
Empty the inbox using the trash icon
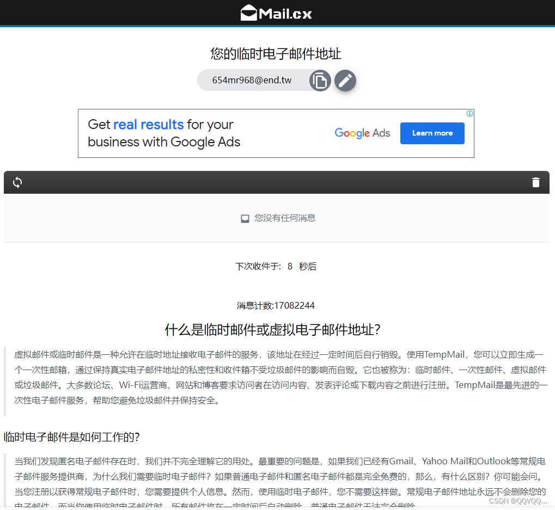(536, 182)
